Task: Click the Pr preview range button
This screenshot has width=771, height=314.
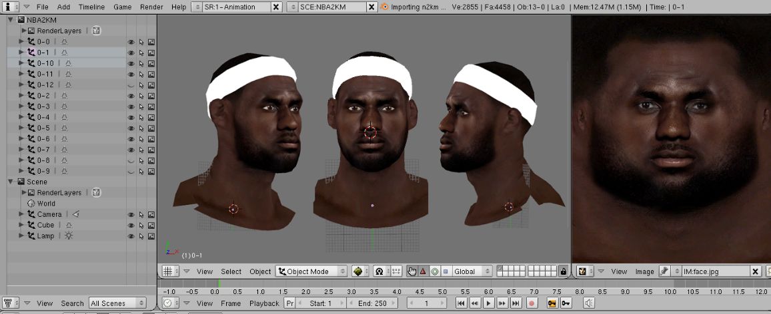Action: (289, 303)
